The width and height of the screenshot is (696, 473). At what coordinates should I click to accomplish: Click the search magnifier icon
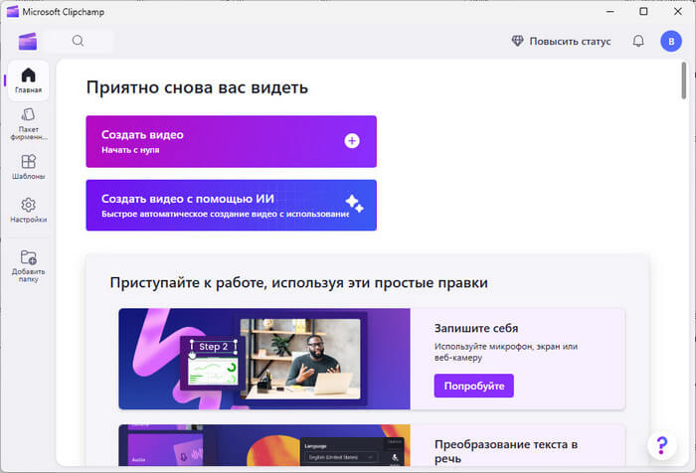click(79, 41)
